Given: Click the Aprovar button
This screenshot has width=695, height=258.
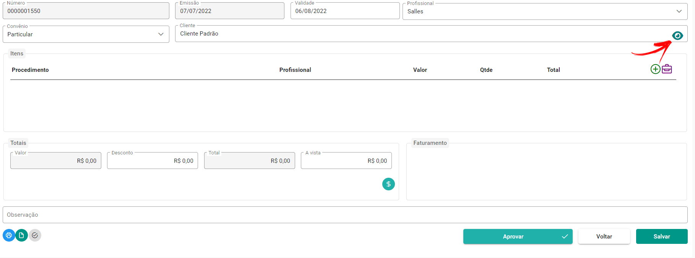Looking at the screenshot, I should tap(518, 237).
